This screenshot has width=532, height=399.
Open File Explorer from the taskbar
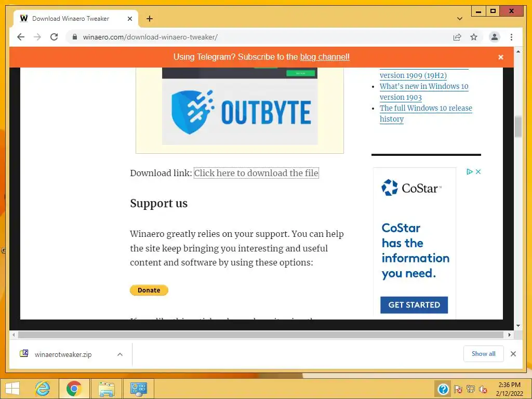[x=107, y=389]
